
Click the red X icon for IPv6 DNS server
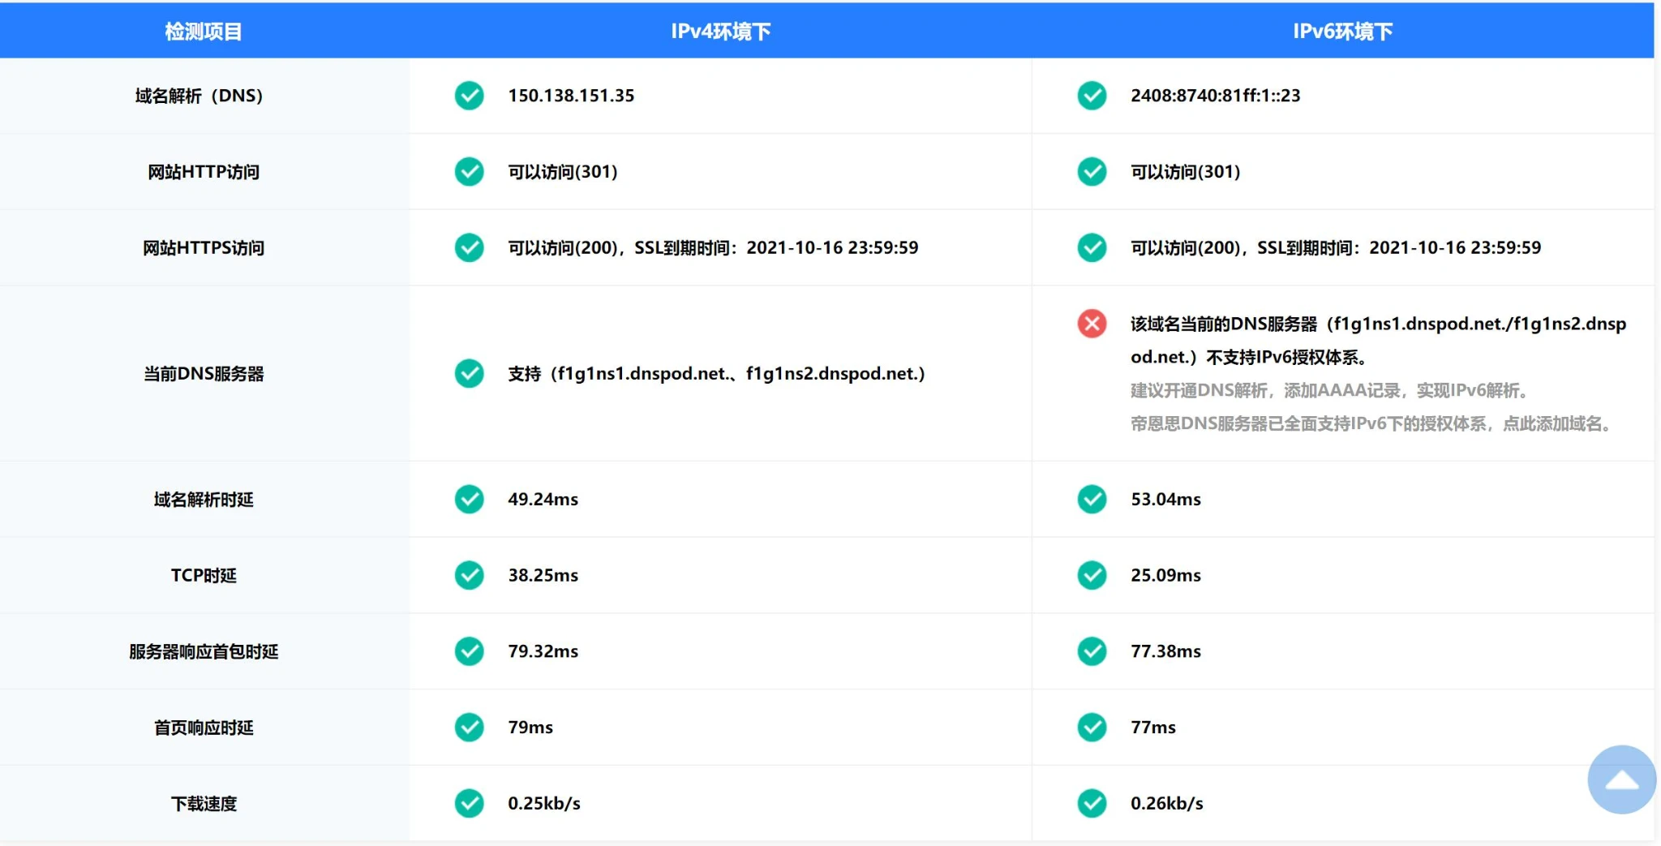point(1092,324)
